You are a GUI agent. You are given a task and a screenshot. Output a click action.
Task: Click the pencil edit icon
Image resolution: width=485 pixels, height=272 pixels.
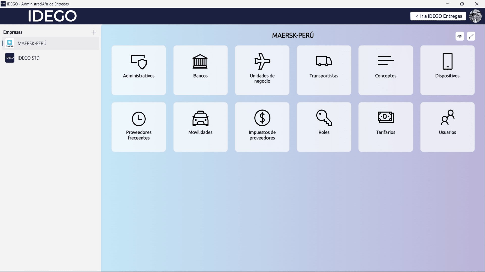[x=471, y=36]
